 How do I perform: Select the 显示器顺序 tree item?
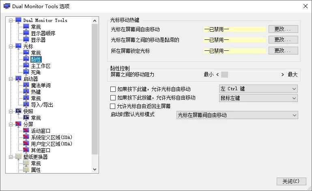tap(43, 33)
